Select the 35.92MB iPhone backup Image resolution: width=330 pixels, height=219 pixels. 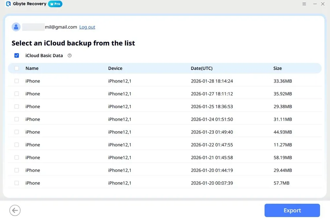click(x=16, y=94)
